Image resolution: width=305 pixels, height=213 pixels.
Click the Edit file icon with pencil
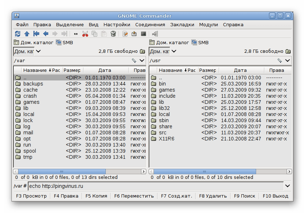point(125,34)
